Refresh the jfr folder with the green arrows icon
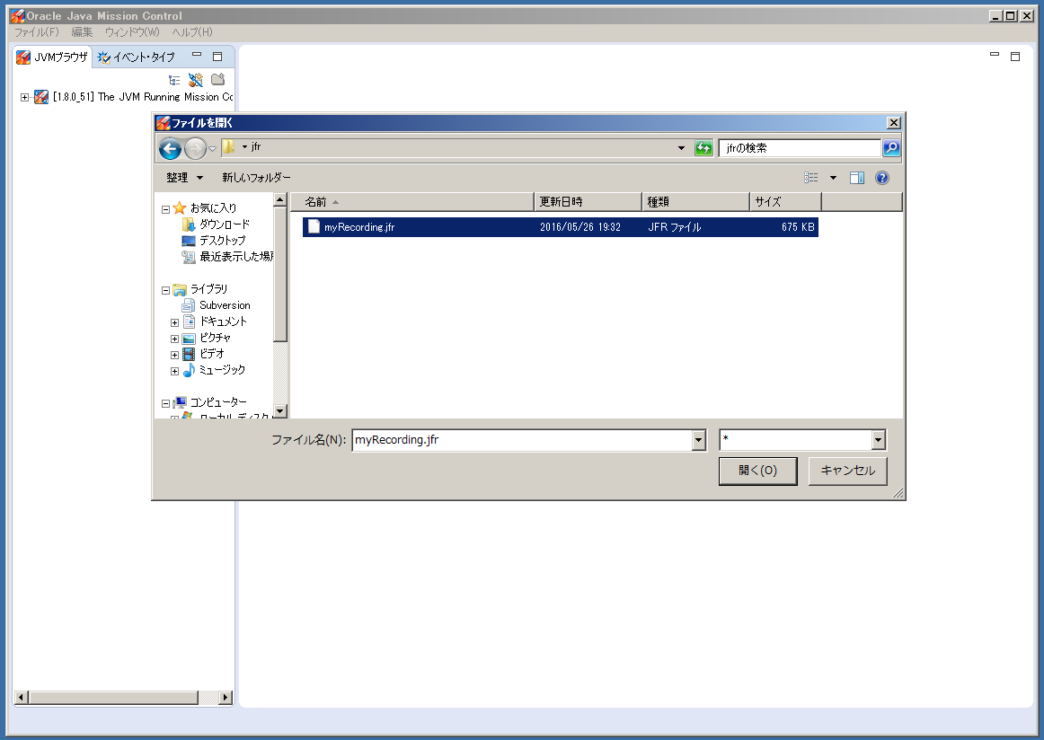 click(704, 147)
